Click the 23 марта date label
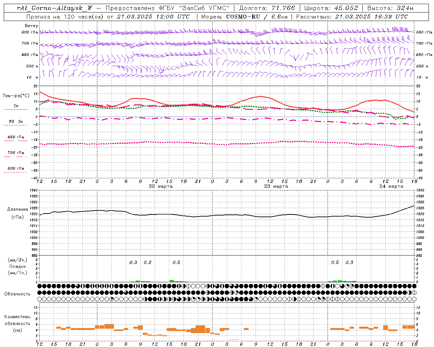Image resolution: width=434 pixels, height=347 pixels. 276,186
